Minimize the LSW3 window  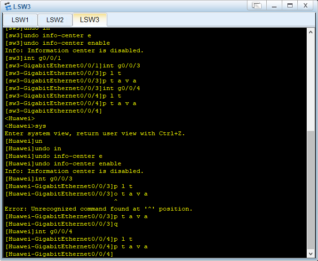coord(274,6)
